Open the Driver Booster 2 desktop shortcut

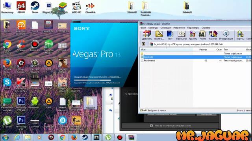tap(21, 66)
